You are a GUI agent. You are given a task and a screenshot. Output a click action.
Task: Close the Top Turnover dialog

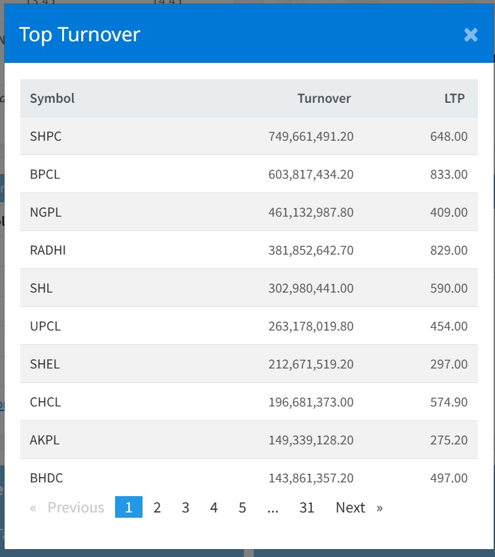(471, 35)
